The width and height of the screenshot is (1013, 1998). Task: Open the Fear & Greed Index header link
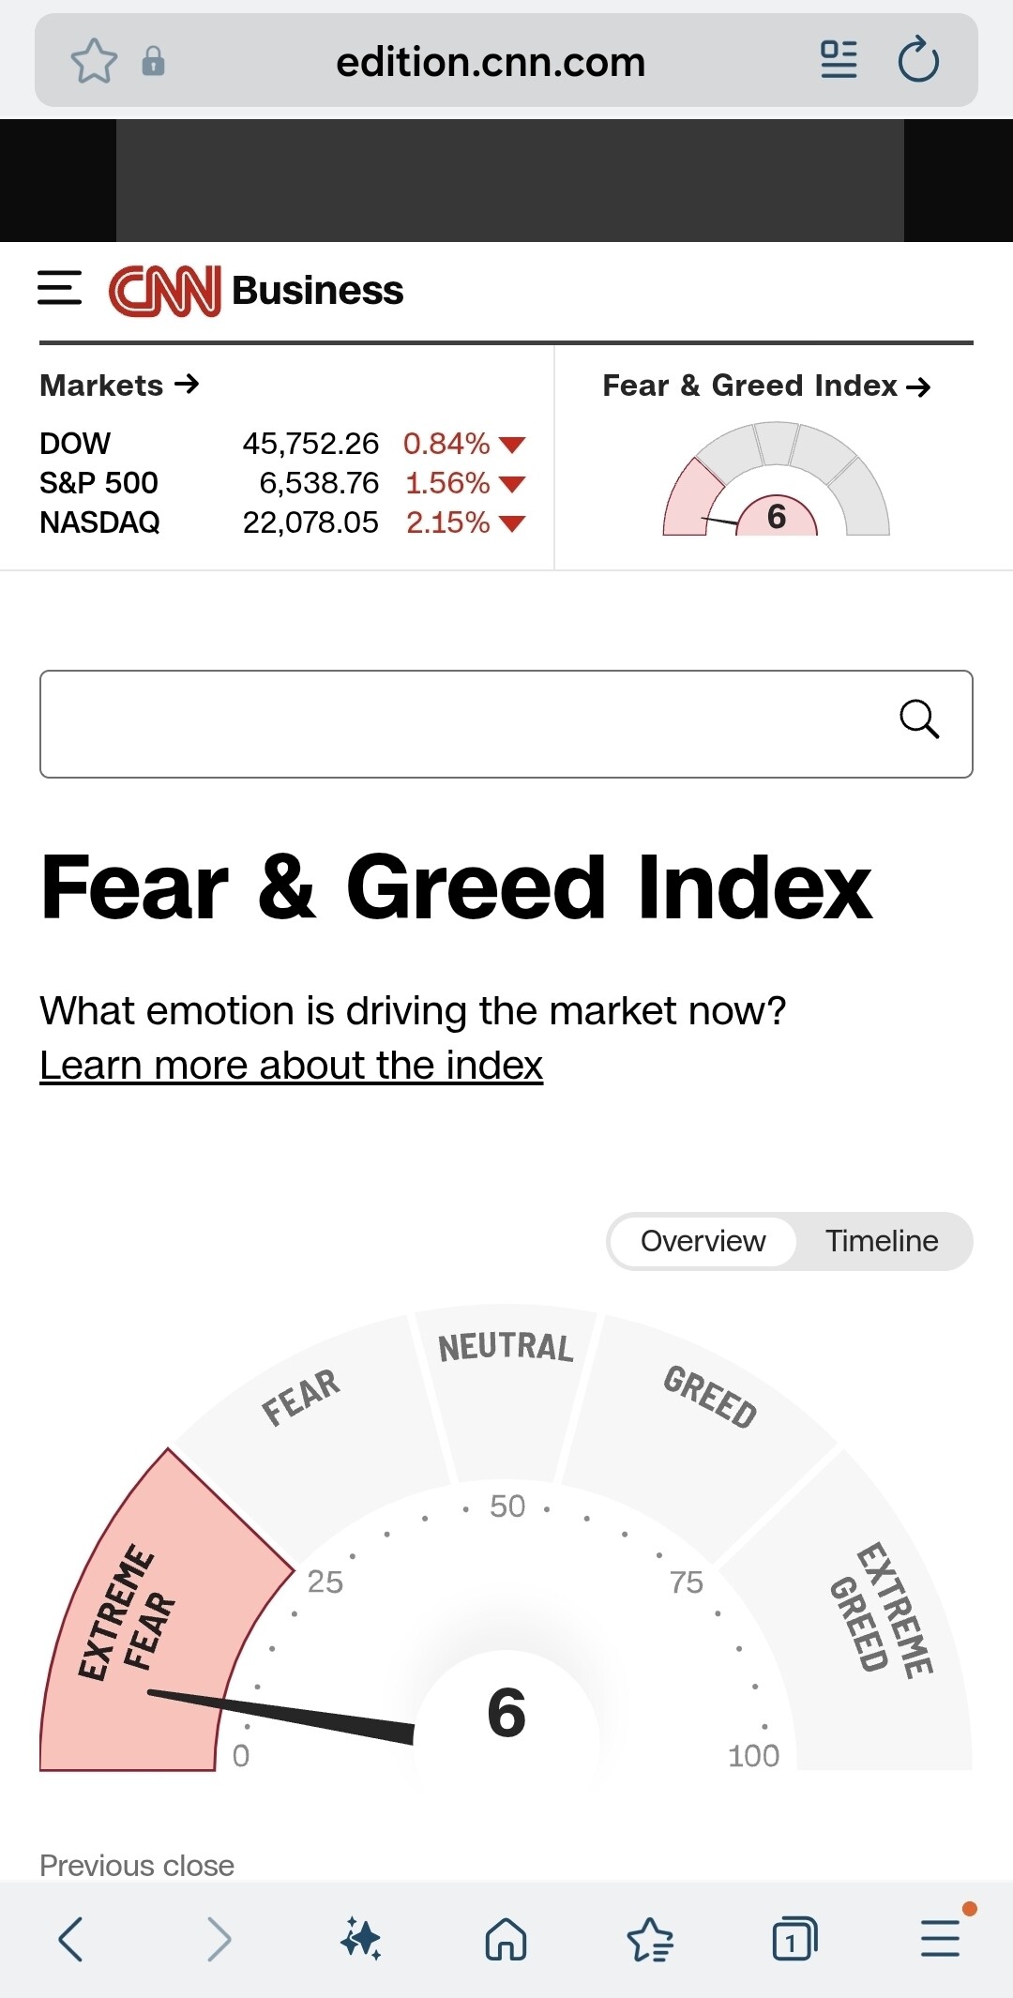click(x=765, y=386)
